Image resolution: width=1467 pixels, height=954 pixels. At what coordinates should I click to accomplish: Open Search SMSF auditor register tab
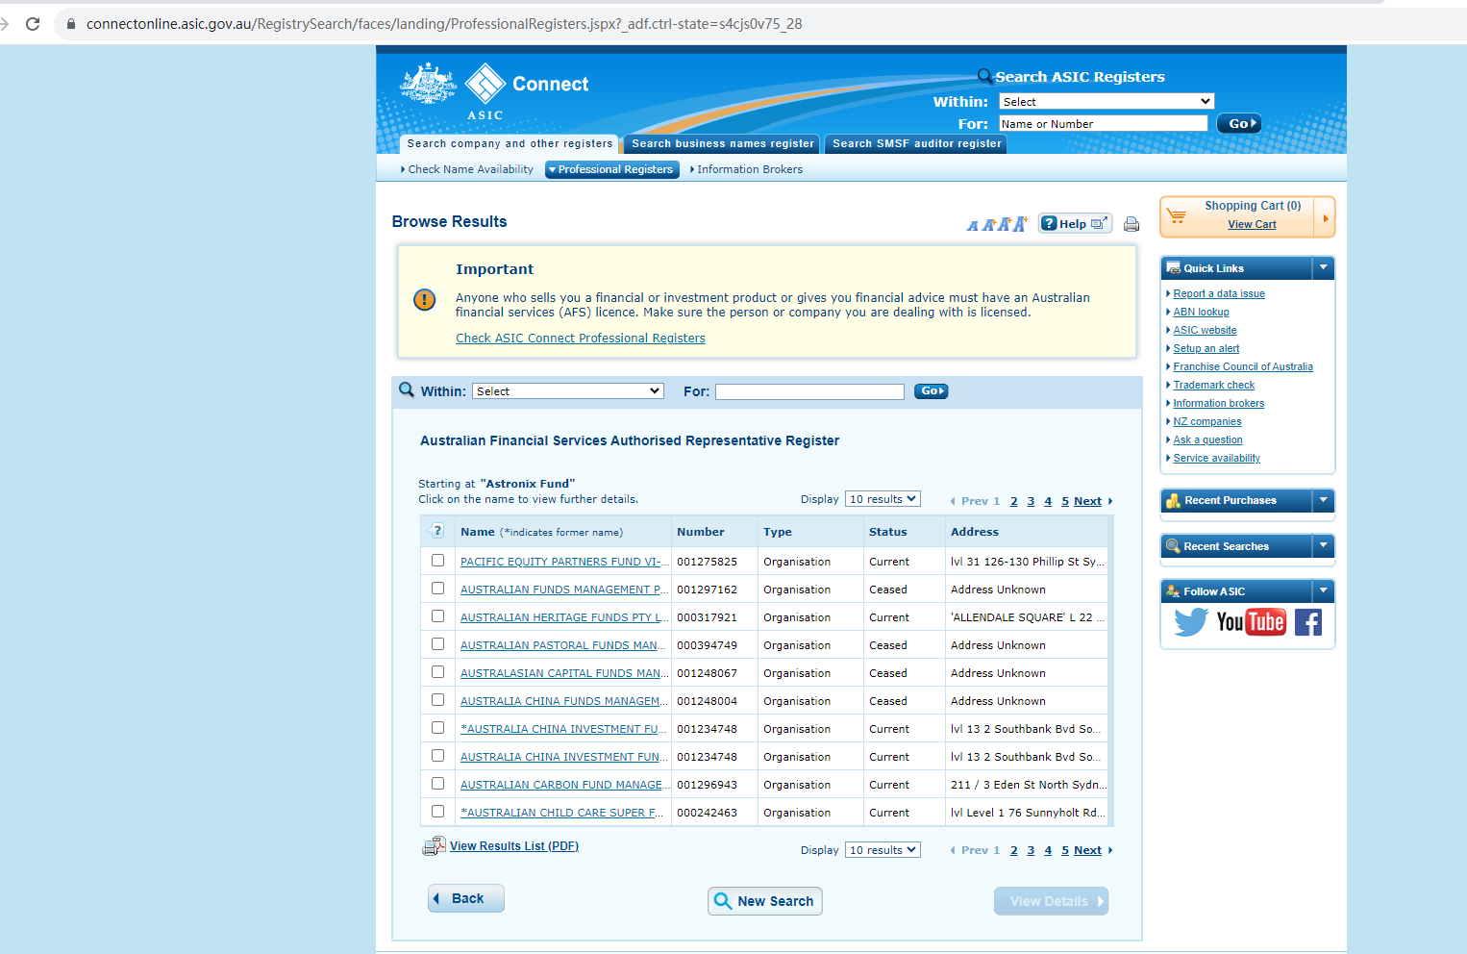click(x=917, y=144)
